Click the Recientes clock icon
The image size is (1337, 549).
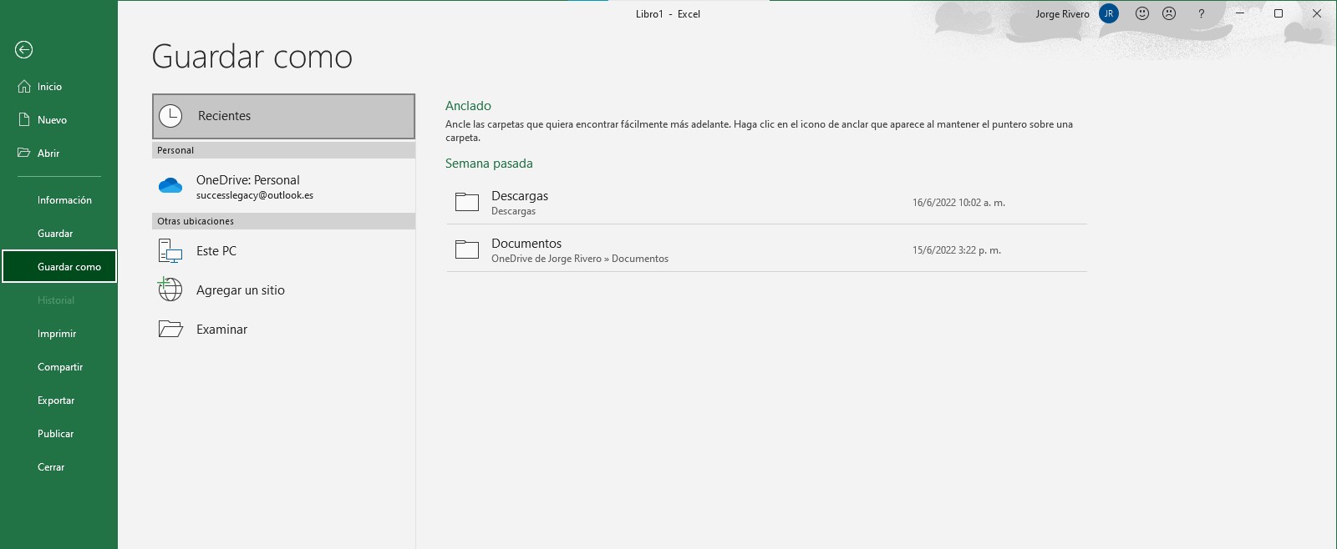point(170,116)
